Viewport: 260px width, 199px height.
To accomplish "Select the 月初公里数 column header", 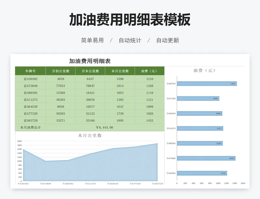I will 60,71.
